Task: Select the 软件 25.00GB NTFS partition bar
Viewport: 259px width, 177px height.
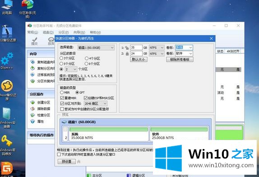Action: 179,134
